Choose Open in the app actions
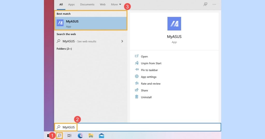The height and width of the screenshot is (139, 265). (x=144, y=56)
